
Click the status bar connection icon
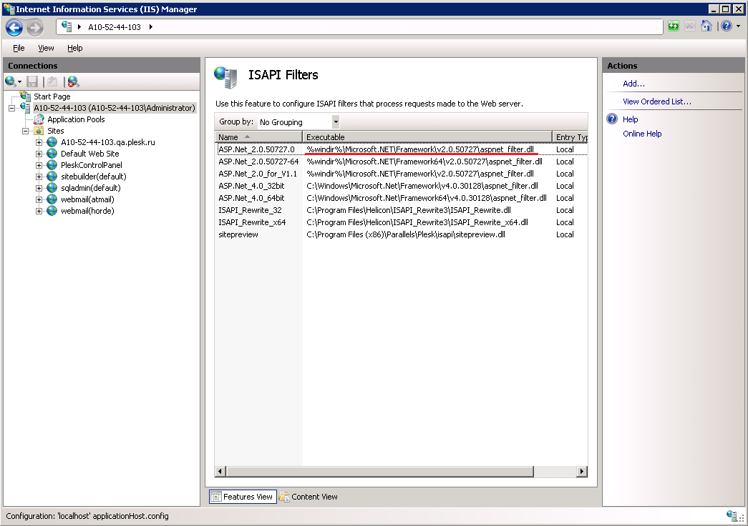[732, 515]
